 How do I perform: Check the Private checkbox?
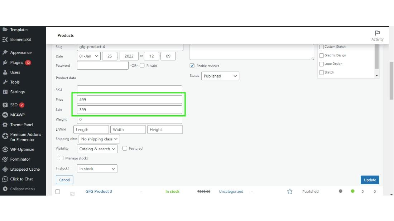click(x=142, y=65)
